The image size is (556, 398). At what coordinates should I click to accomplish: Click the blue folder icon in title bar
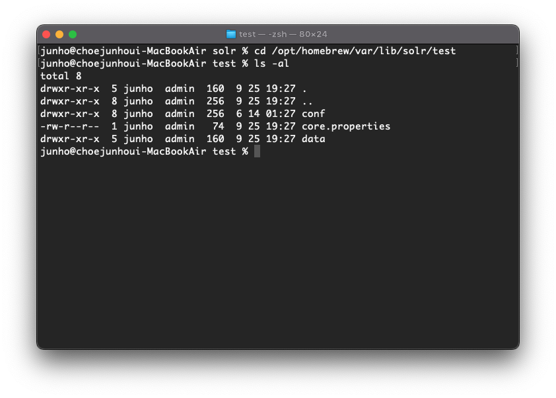[231, 34]
